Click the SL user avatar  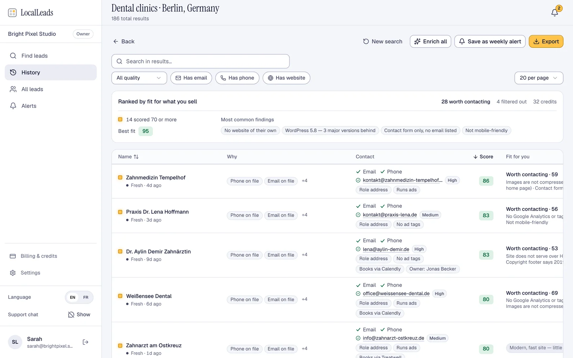tap(15, 342)
